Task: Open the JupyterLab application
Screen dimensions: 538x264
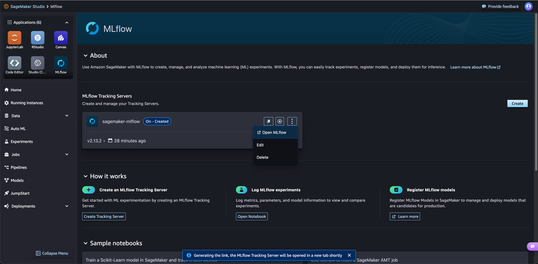Action: point(14,38)
